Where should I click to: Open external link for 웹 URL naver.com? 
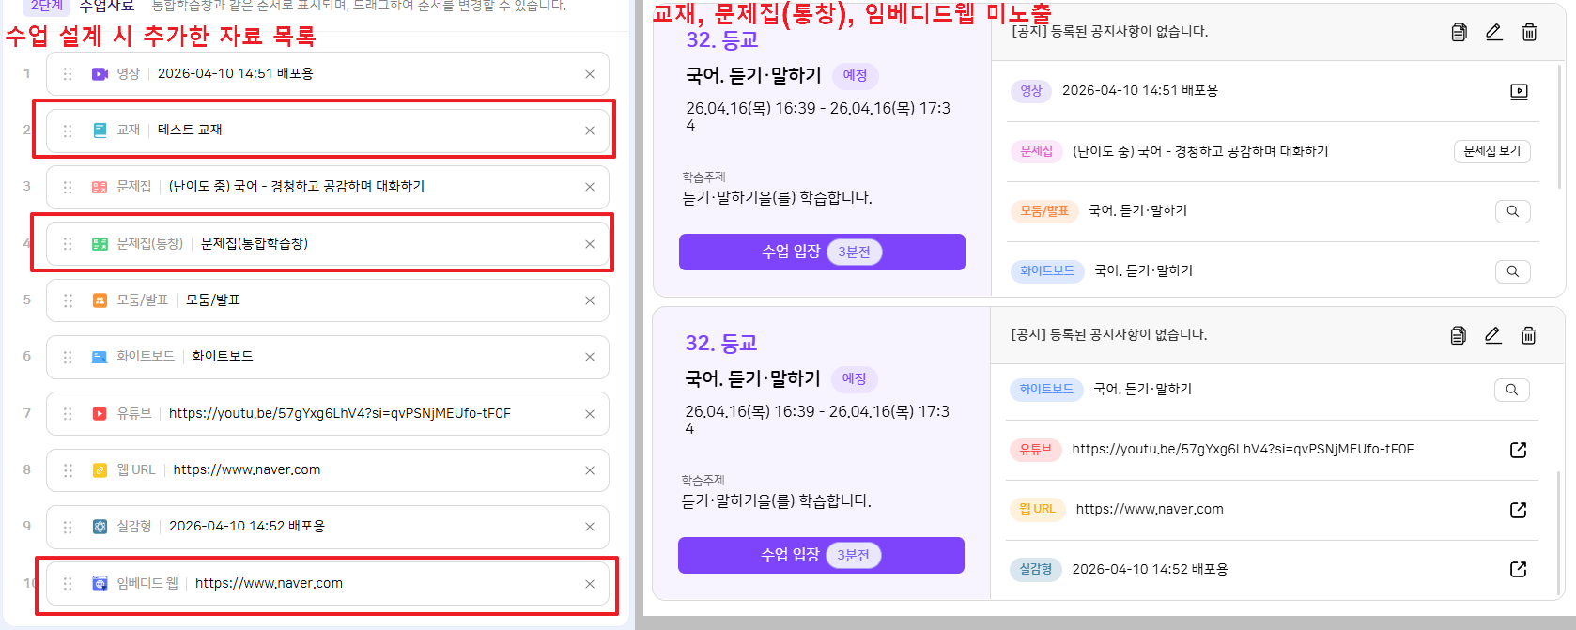pyautogui.click(x=1518, y=510)
